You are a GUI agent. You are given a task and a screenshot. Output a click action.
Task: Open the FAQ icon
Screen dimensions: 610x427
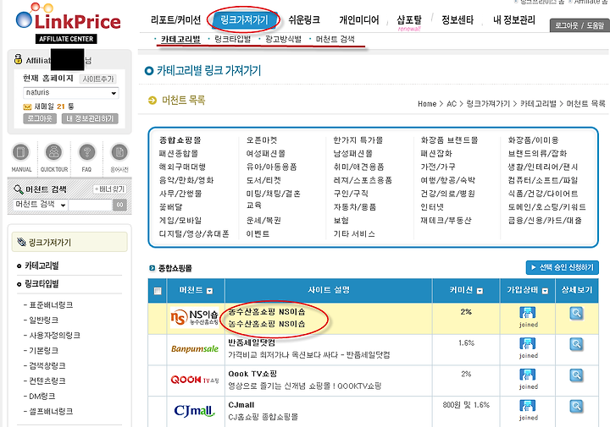(x=86, y=152)
